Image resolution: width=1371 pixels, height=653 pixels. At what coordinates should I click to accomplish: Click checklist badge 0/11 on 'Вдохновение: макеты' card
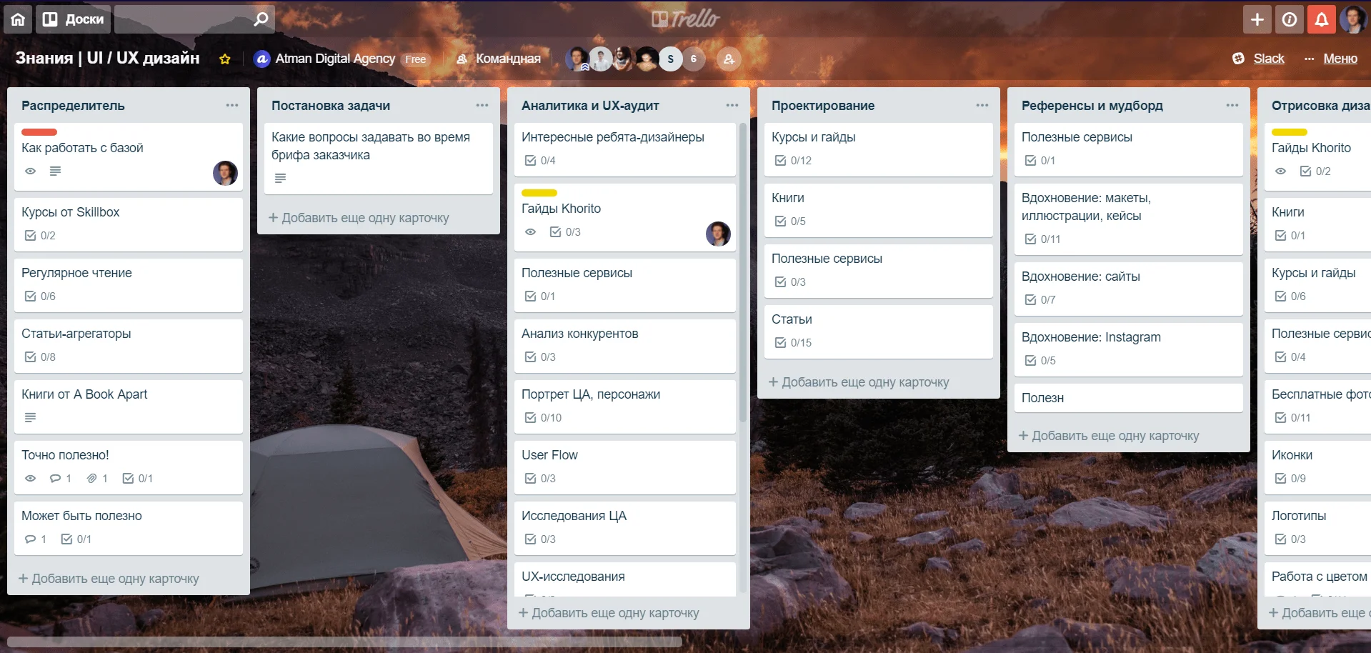(1043, 239)
